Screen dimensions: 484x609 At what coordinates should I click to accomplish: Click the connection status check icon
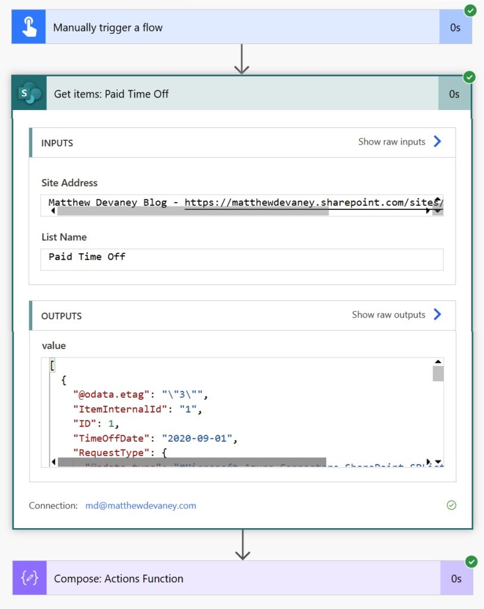pos(451,506)
